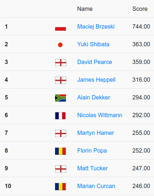Click the England flag beside Martyn Hamer

(x=61, y=133)
